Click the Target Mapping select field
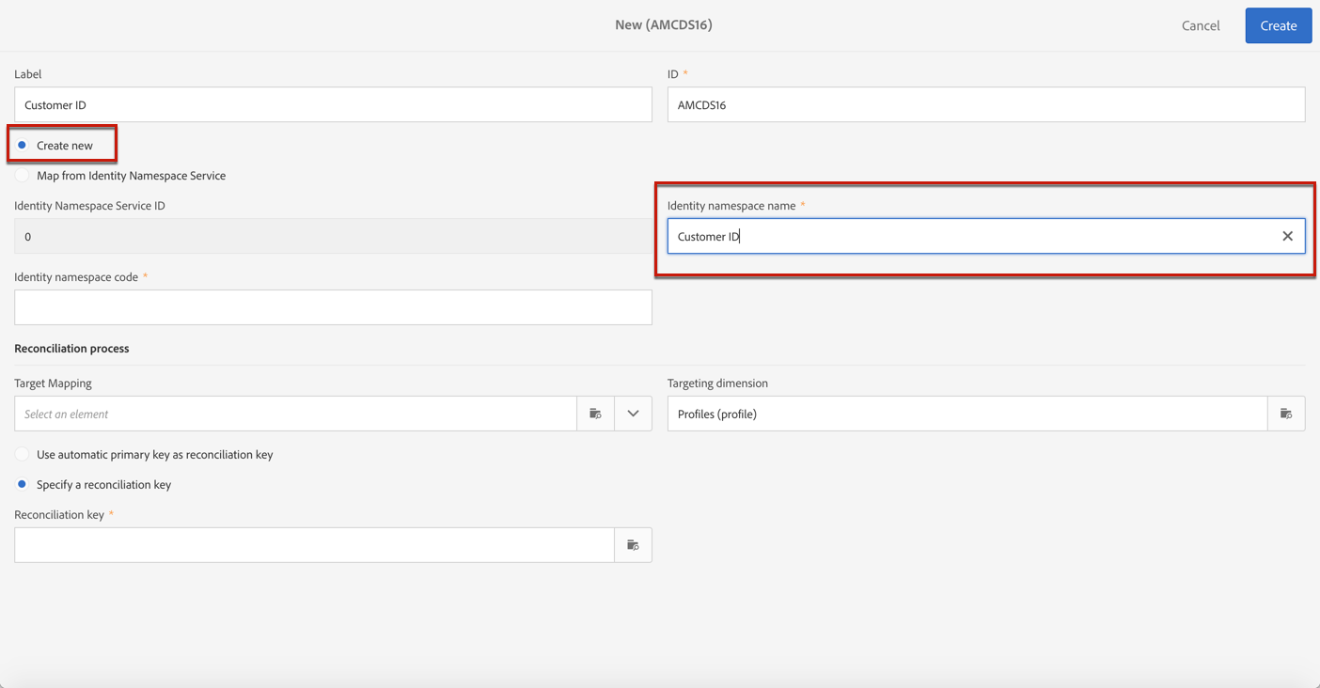The height and width of the screenshot is (688, 1320). coord(295,414)
